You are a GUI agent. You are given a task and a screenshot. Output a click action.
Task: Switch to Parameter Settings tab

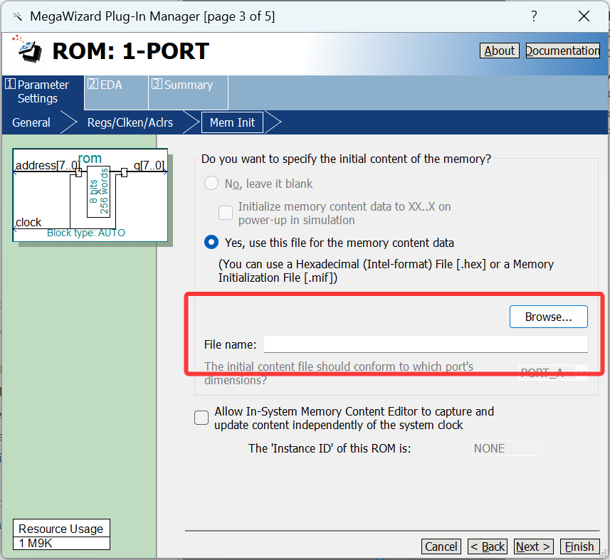[43, 93]
